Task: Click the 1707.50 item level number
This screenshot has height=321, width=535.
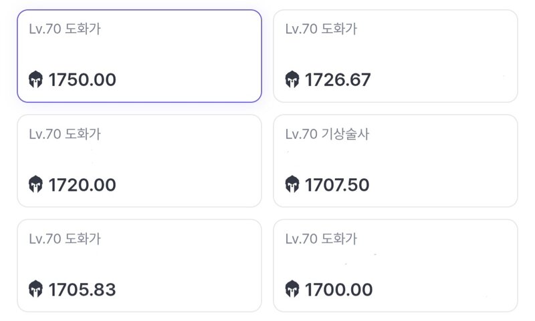Action: [x=337, y=184]
